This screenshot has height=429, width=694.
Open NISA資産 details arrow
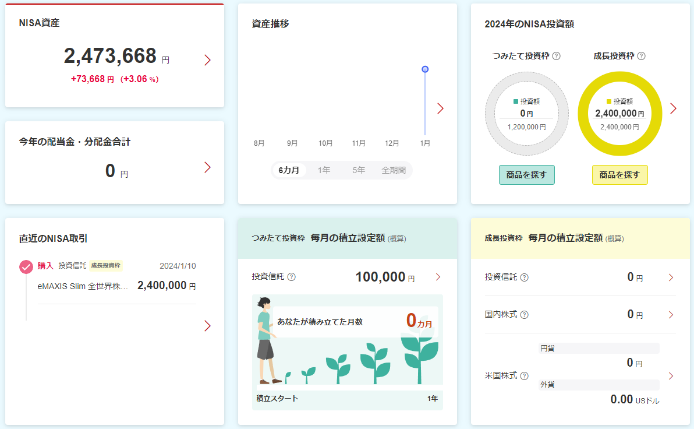tap(207, 60)
